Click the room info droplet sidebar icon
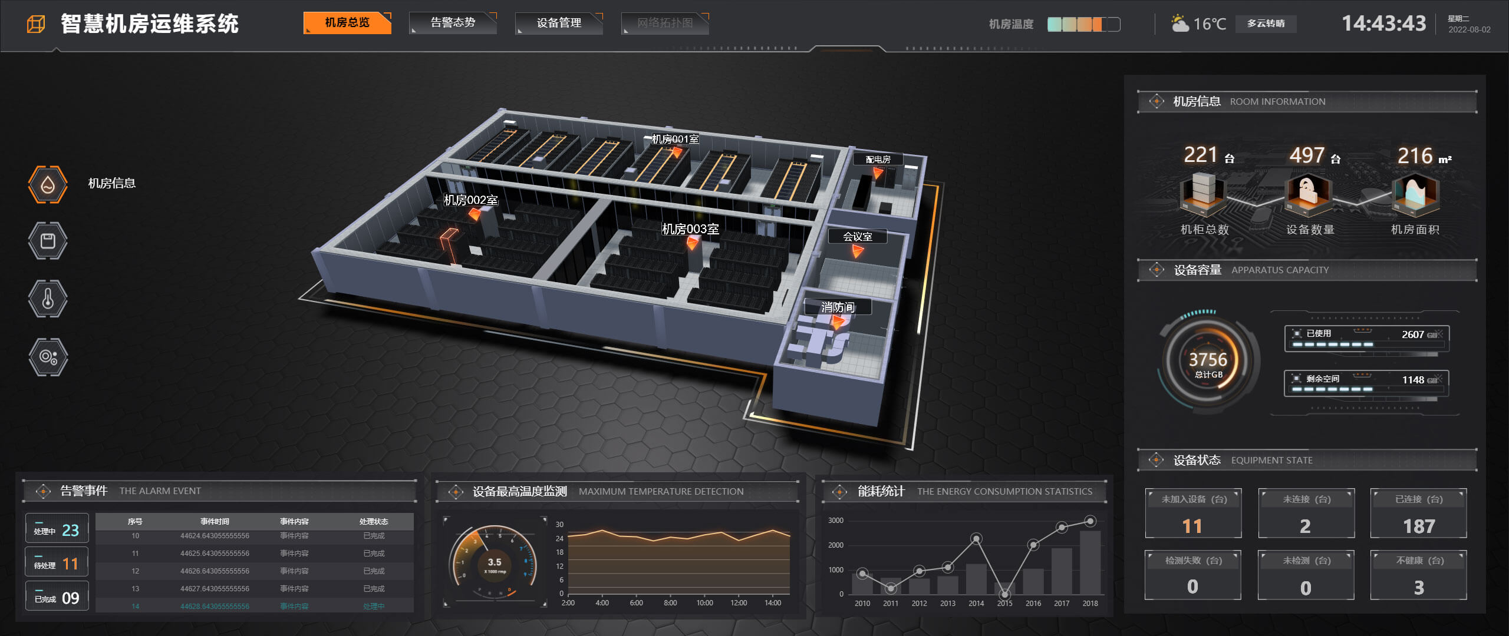 click(48, 184)
